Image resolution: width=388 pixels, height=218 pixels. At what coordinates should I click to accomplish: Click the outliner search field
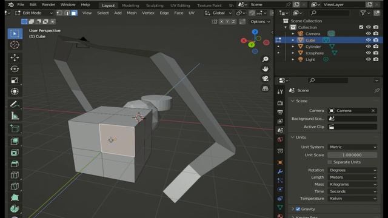pyautogui.click(x=329, y=13)
